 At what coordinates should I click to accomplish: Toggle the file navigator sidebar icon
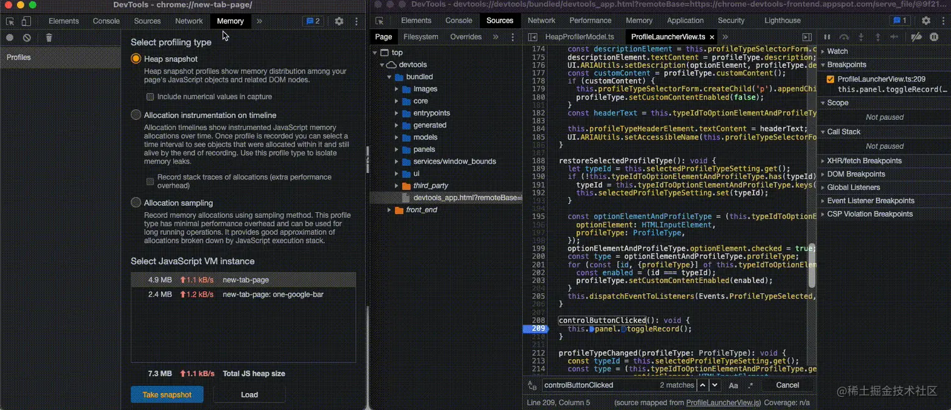[x=532, y=37]
